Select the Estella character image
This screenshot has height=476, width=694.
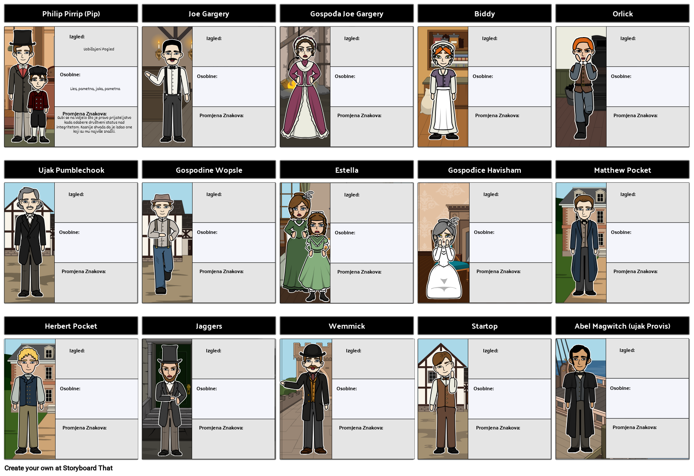305,243
